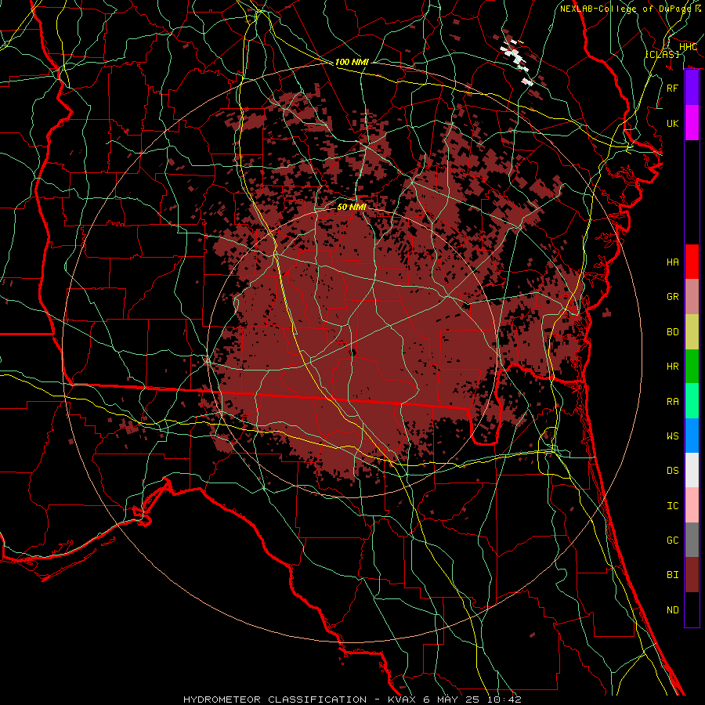Select the BD big drops legend swatch

pyautogui.click(x=692, y=331)
